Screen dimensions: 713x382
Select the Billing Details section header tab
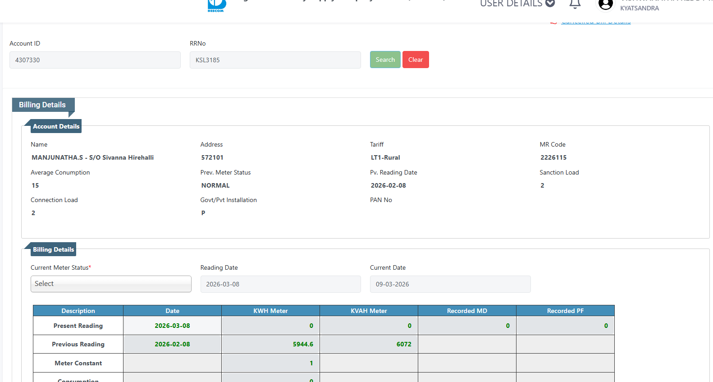42,105
